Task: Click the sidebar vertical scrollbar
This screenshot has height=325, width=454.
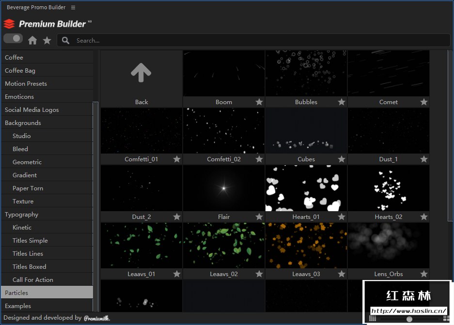Action: 95,207
